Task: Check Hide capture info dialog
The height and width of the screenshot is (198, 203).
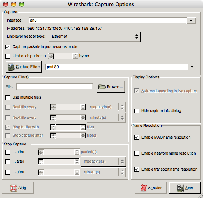Action: [x=136, y=111]
